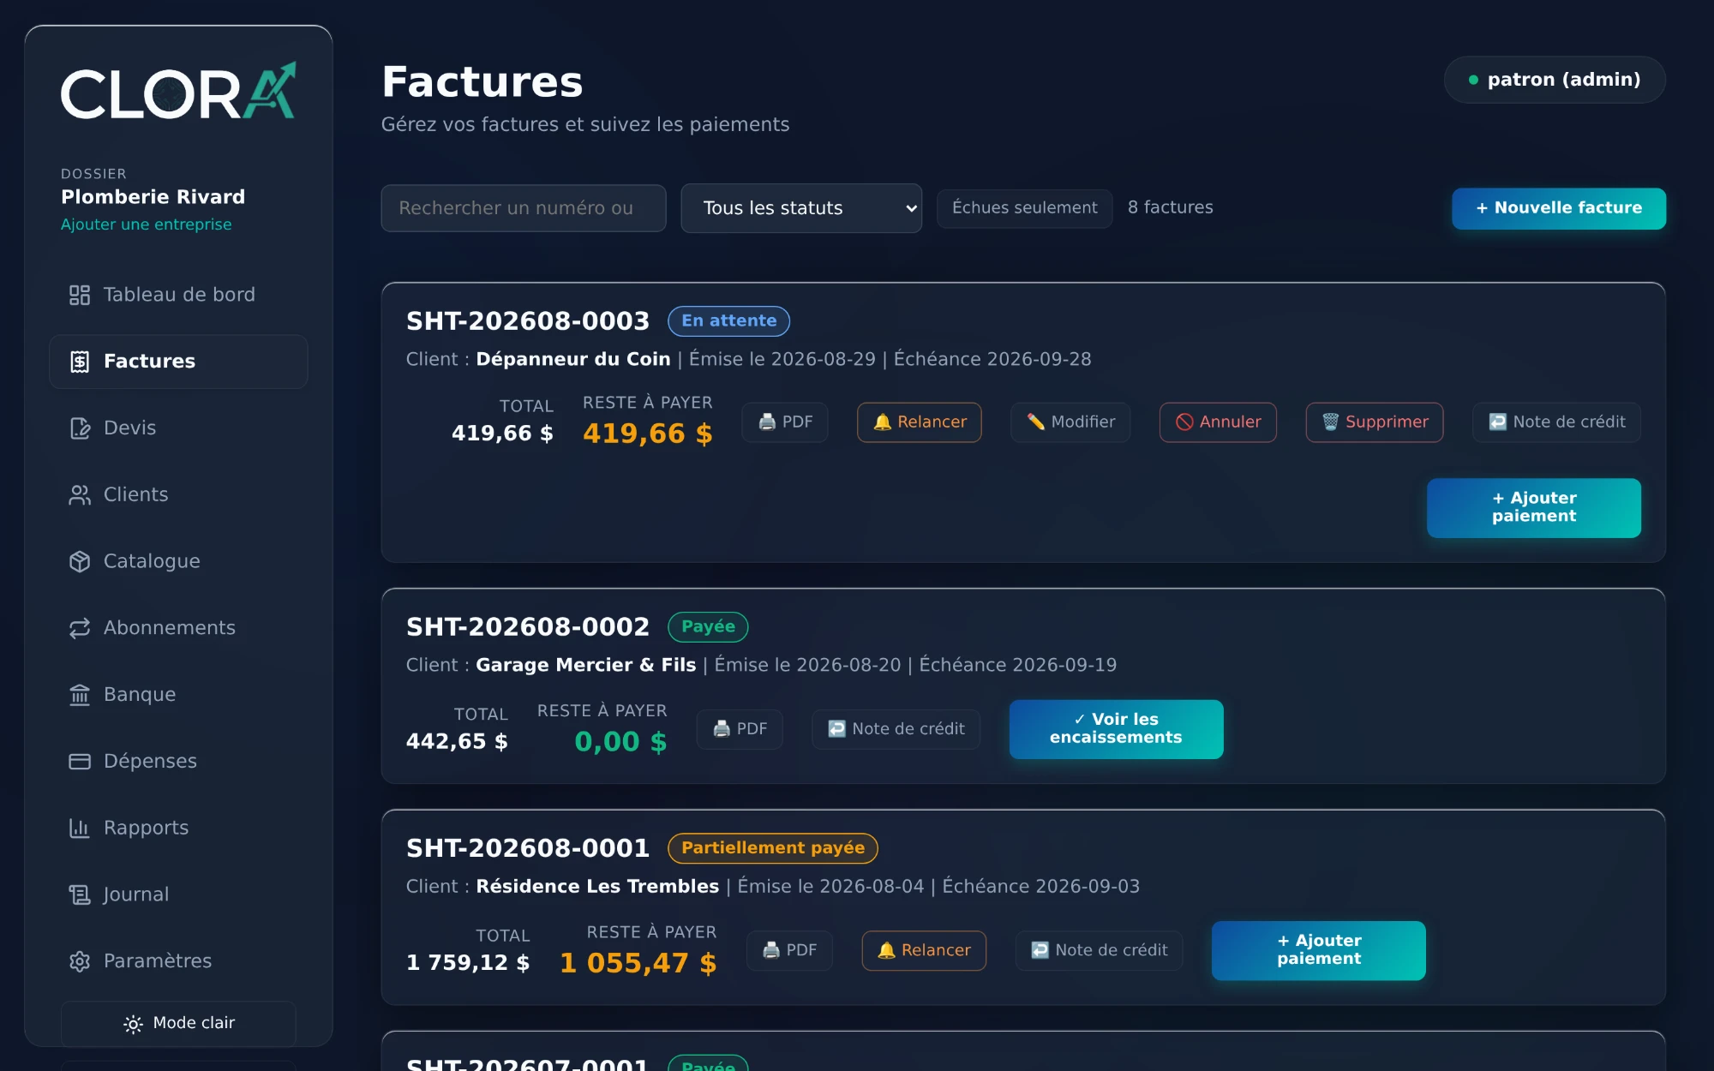Select Factures in the sidebar
The image size is (1714, 1071).
(178, 362)
